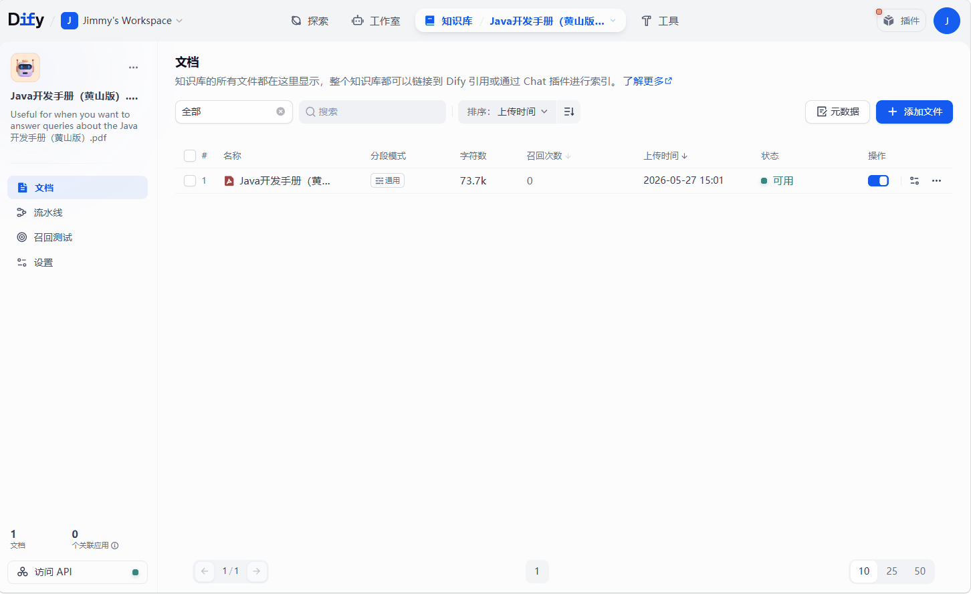Image resolution: width=971 pixels, height=594 pixels.
Task: Click the Dify logo
Action: (26, 20)
